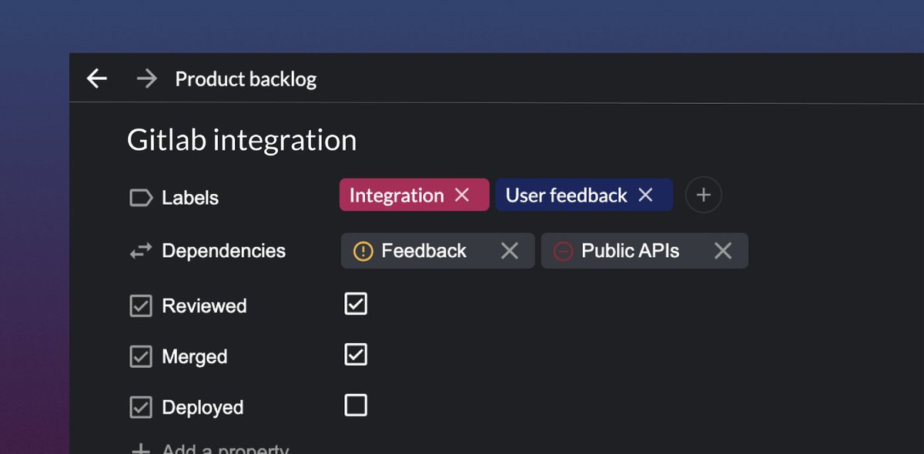
Task: Select the Dependencies property name
Action: click(223, 251)
